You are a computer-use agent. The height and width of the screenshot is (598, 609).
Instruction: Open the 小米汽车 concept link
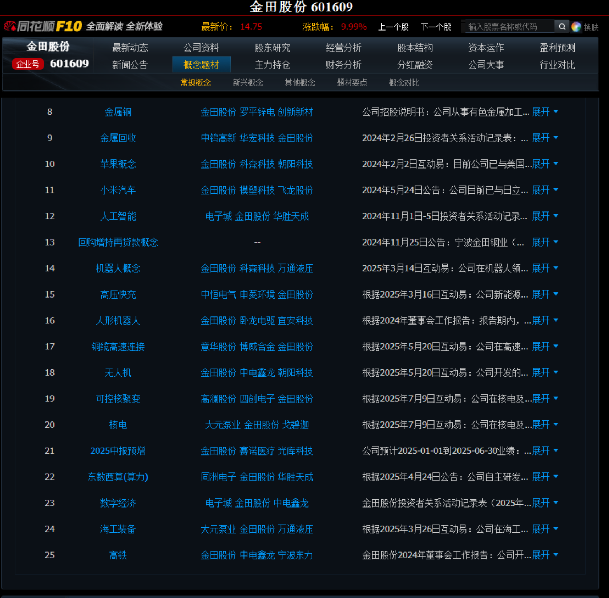tap(118, 190)
